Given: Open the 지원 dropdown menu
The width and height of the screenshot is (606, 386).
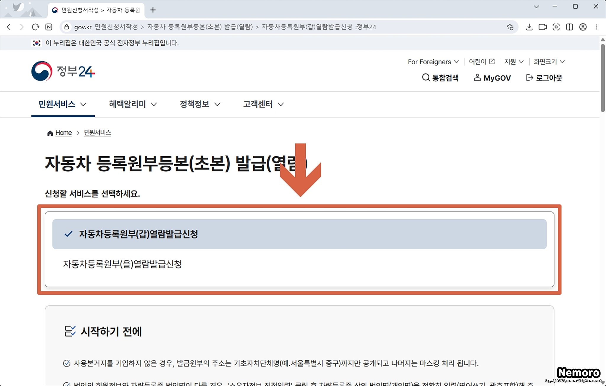Looking at the screenshot, I should click(x=514, y=62).
